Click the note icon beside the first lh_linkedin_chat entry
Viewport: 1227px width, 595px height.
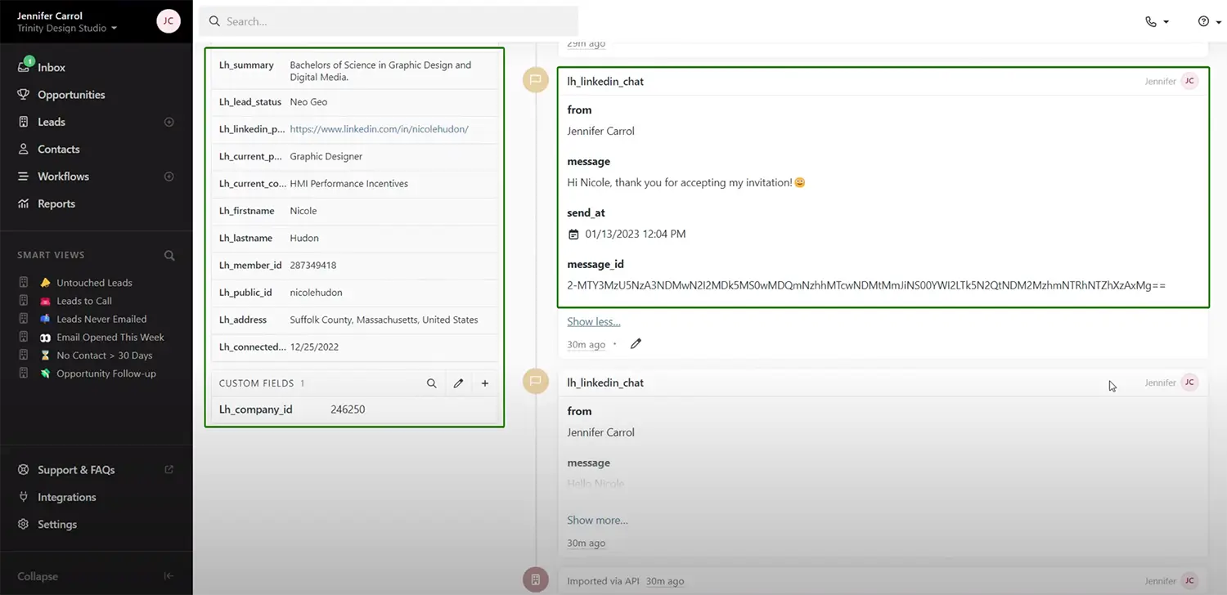[x=536, y=80]
